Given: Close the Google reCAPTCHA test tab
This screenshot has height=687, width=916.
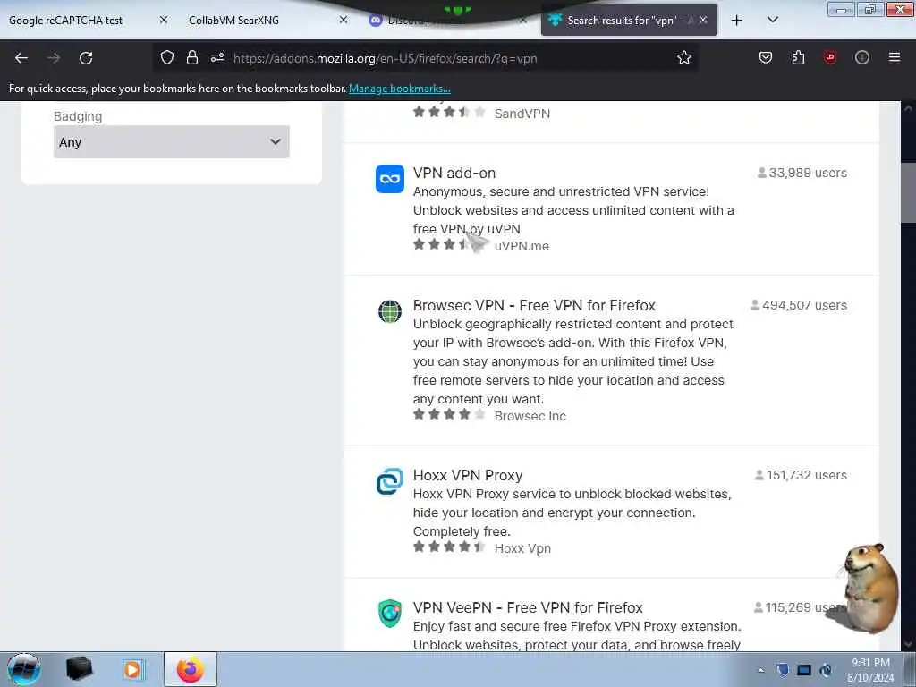Looking at the screenshot, I should pyautogui.click(x=164, y=20).
